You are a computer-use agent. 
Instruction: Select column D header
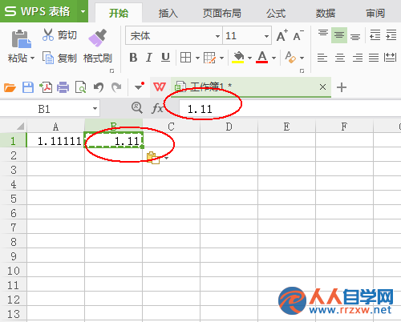(229, 127)
